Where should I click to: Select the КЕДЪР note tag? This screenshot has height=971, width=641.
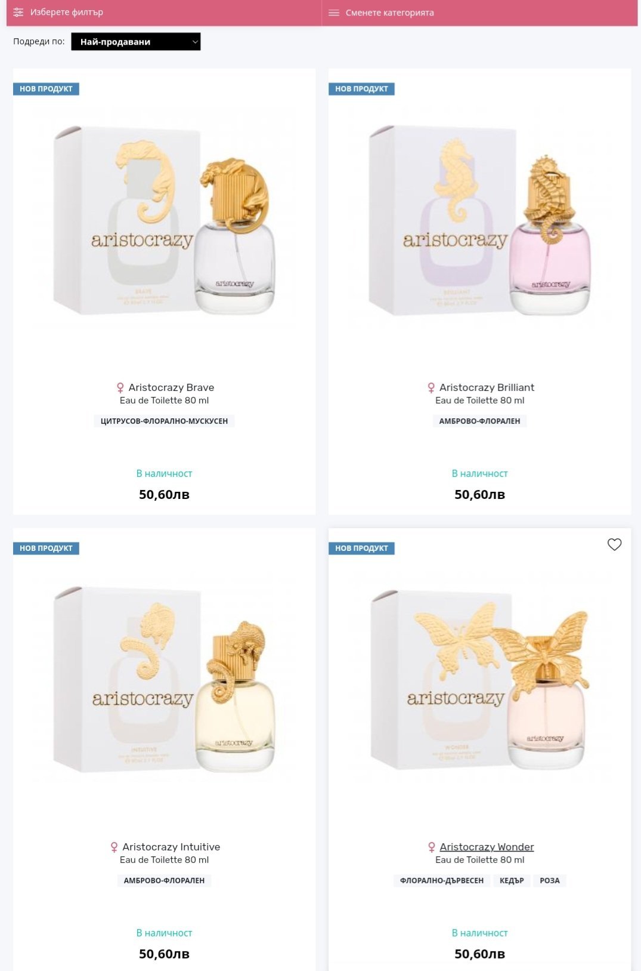coord(512,881)
